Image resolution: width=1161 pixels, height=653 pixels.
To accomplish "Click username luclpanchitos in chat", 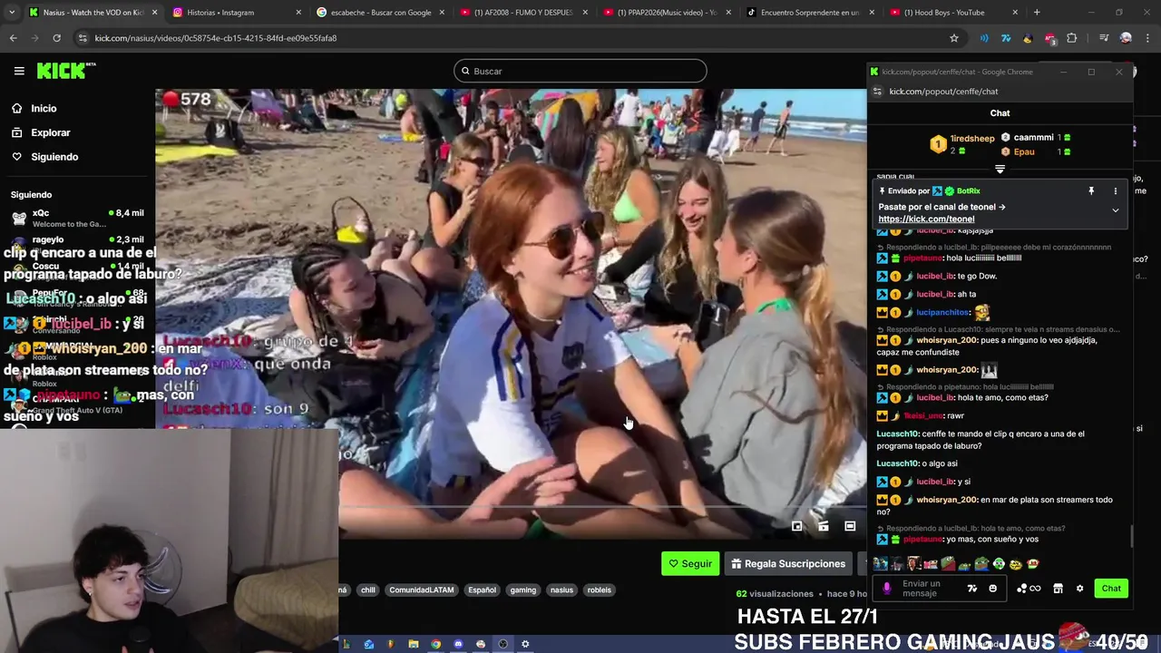I will pyautogui.click(x=942, y=313).
